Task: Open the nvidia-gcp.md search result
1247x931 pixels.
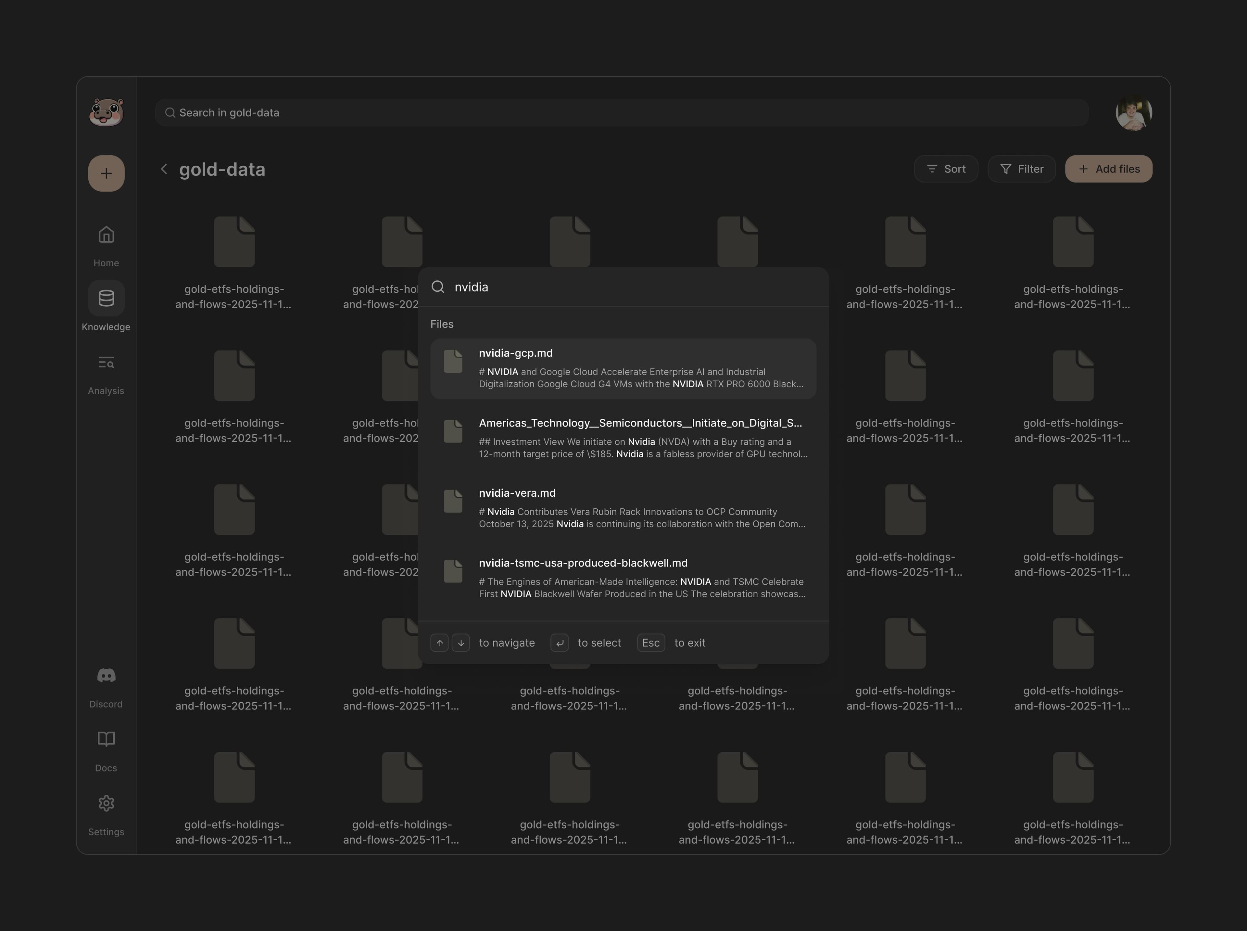Action: 623,369
